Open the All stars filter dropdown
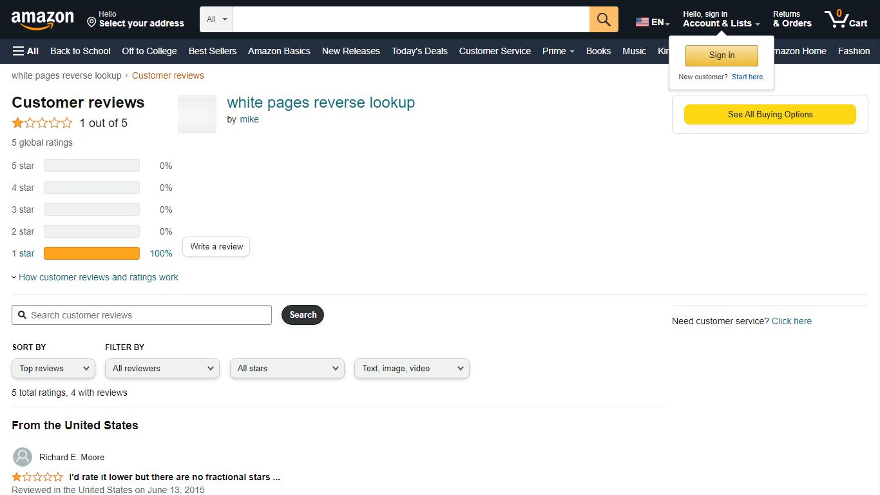Image resolution: width=880 pixels, height=495 pixels. [287, 369]
